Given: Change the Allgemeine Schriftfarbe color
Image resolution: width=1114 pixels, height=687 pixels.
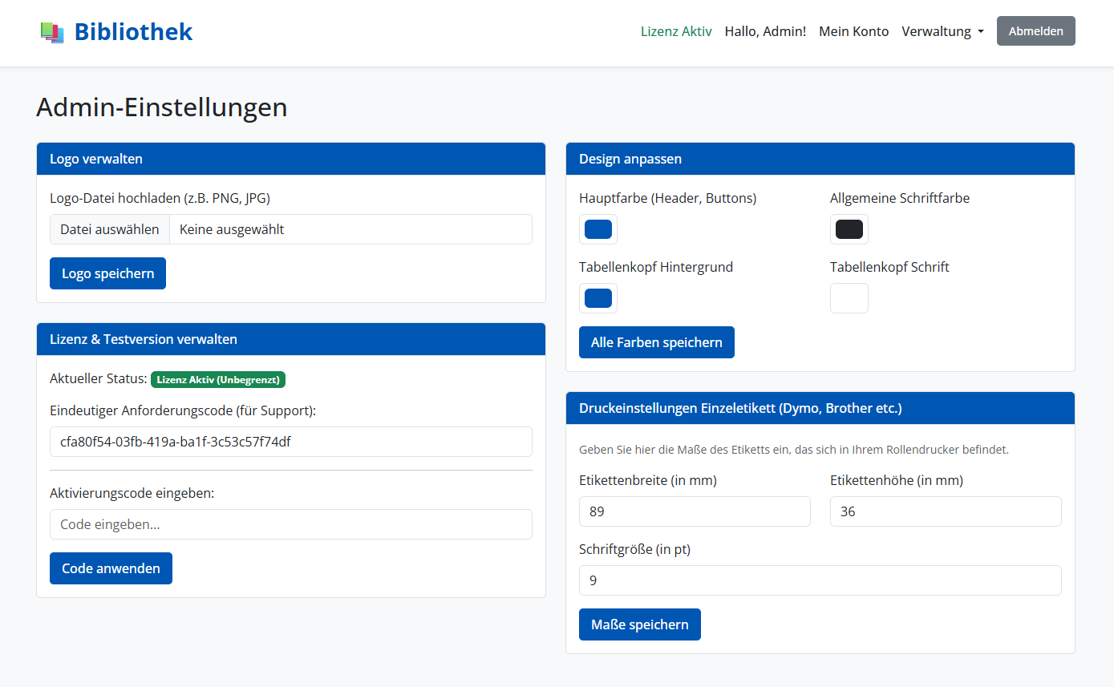Looking at the screenshot, I should (849, 229).
